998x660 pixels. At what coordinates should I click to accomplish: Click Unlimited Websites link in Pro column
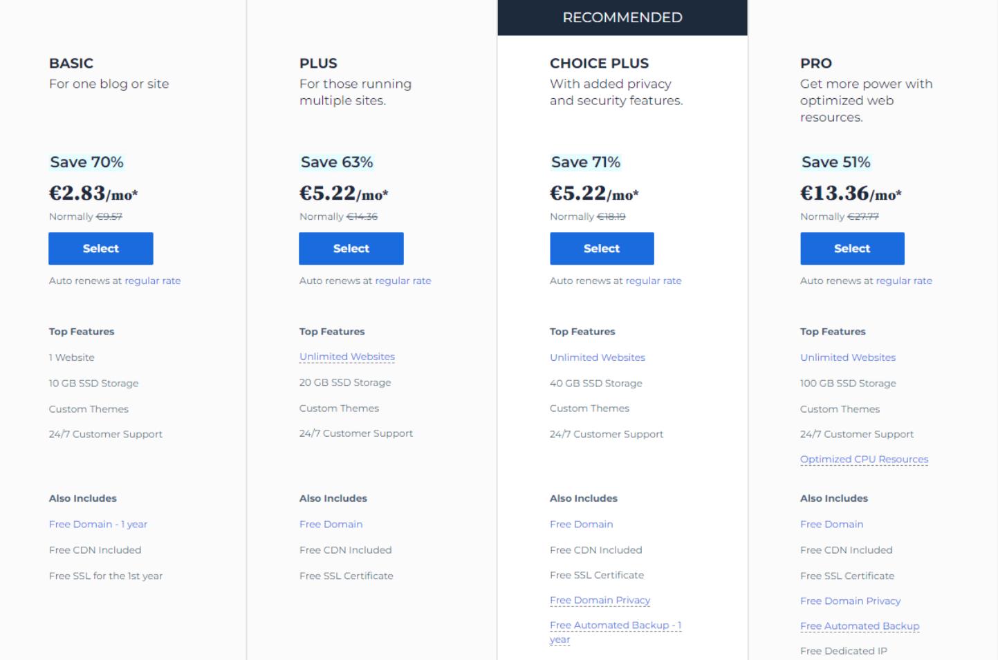pos(847,357)
